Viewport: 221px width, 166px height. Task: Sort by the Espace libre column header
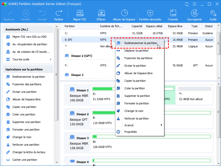175,26
